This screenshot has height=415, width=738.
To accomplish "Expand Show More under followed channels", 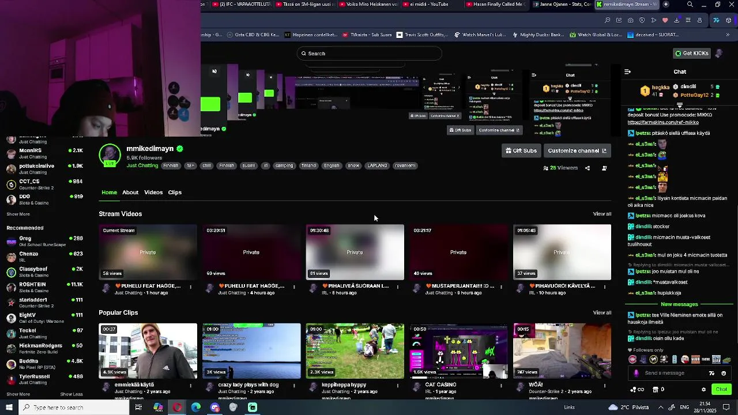I will (x=18, y=214).
